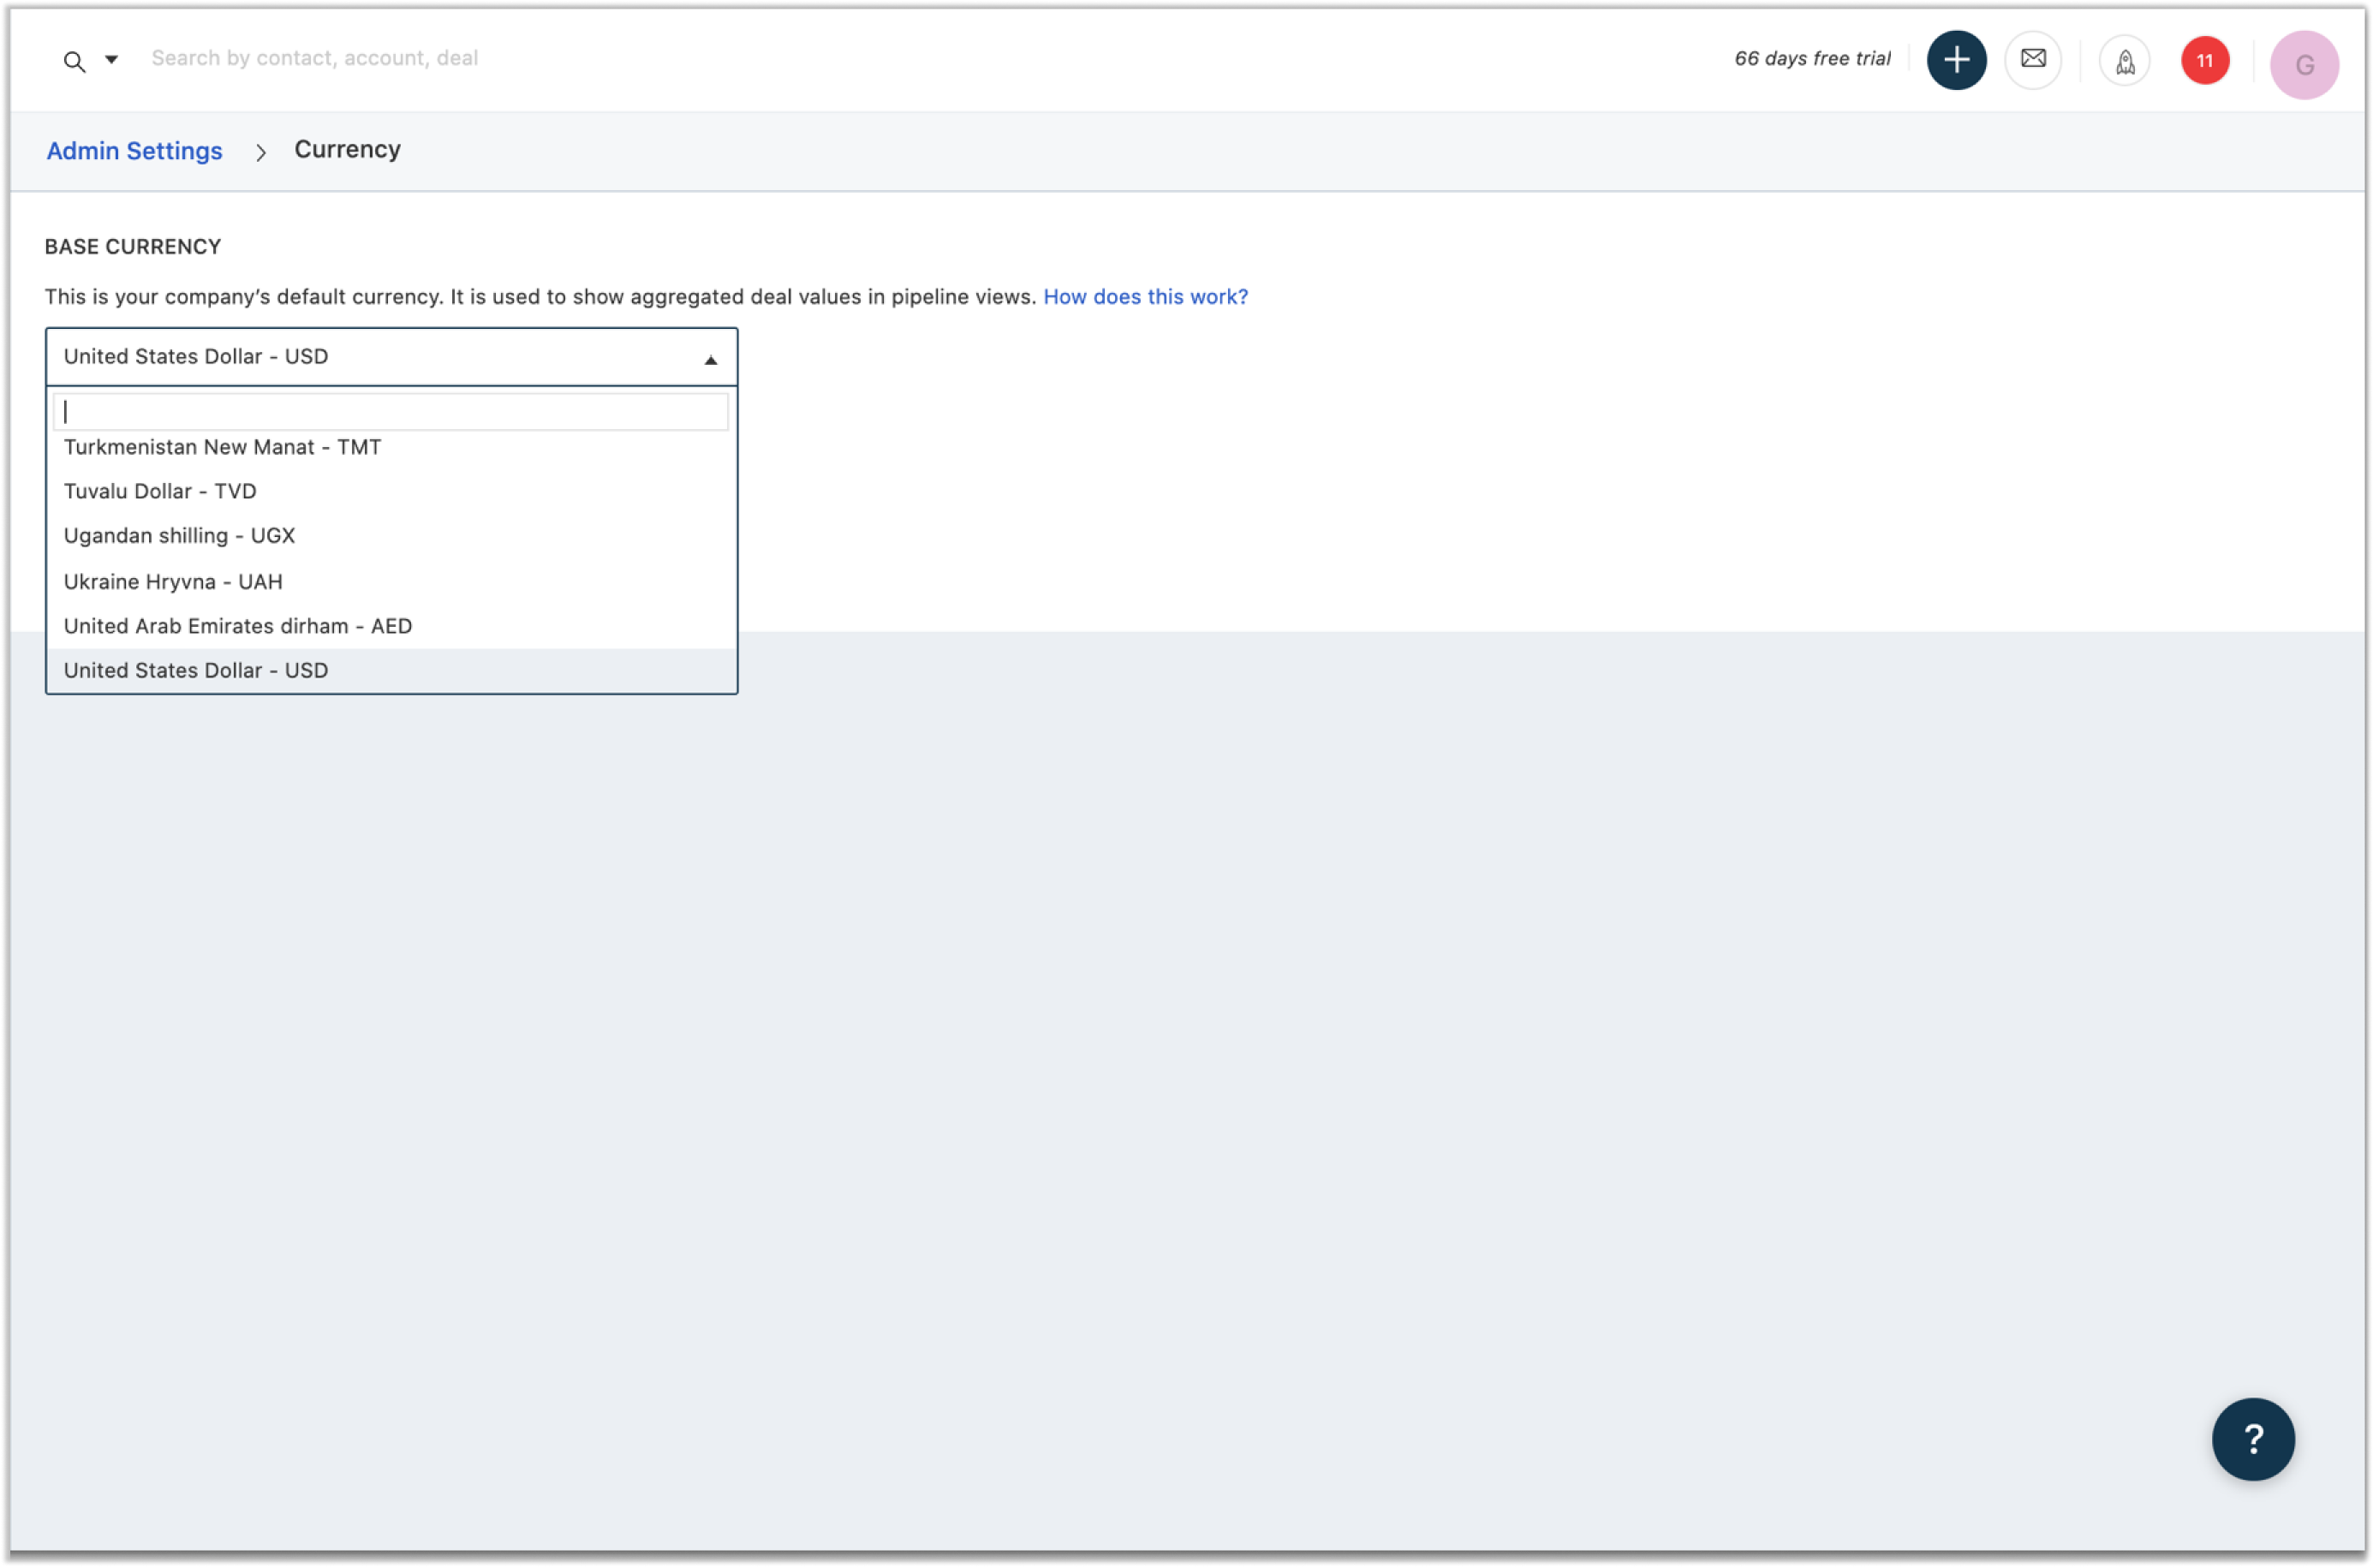Open the rocket onboarding icon
Viewport: 2373px width, 1568px height.
coord(2124,62)
